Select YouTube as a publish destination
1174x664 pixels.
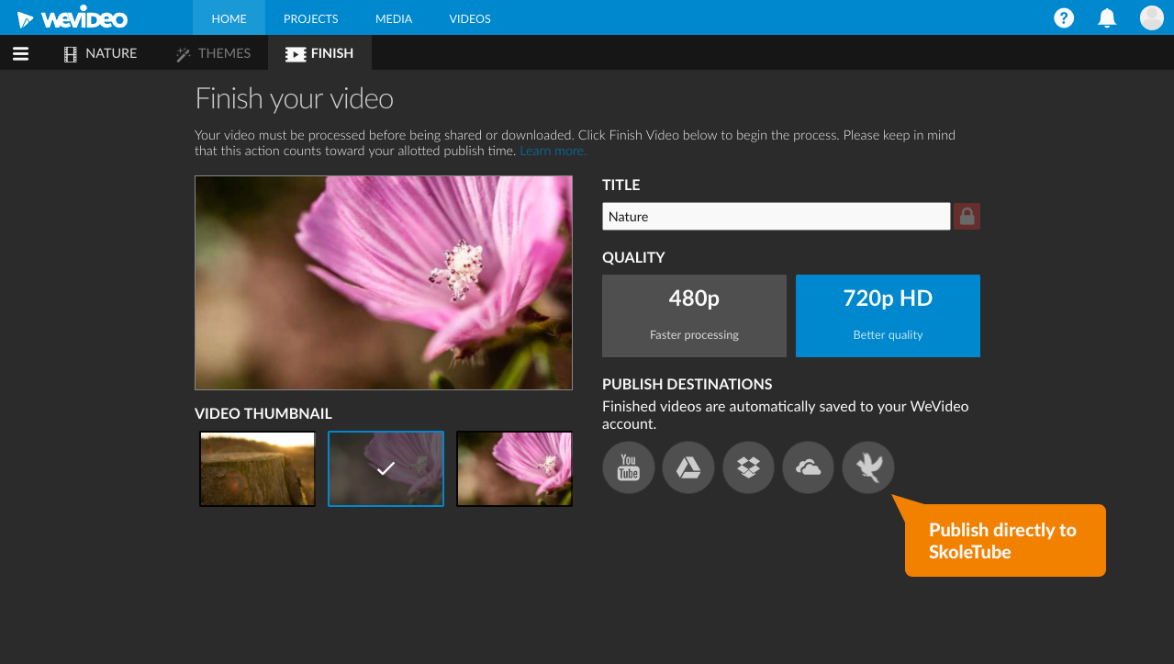628,467
